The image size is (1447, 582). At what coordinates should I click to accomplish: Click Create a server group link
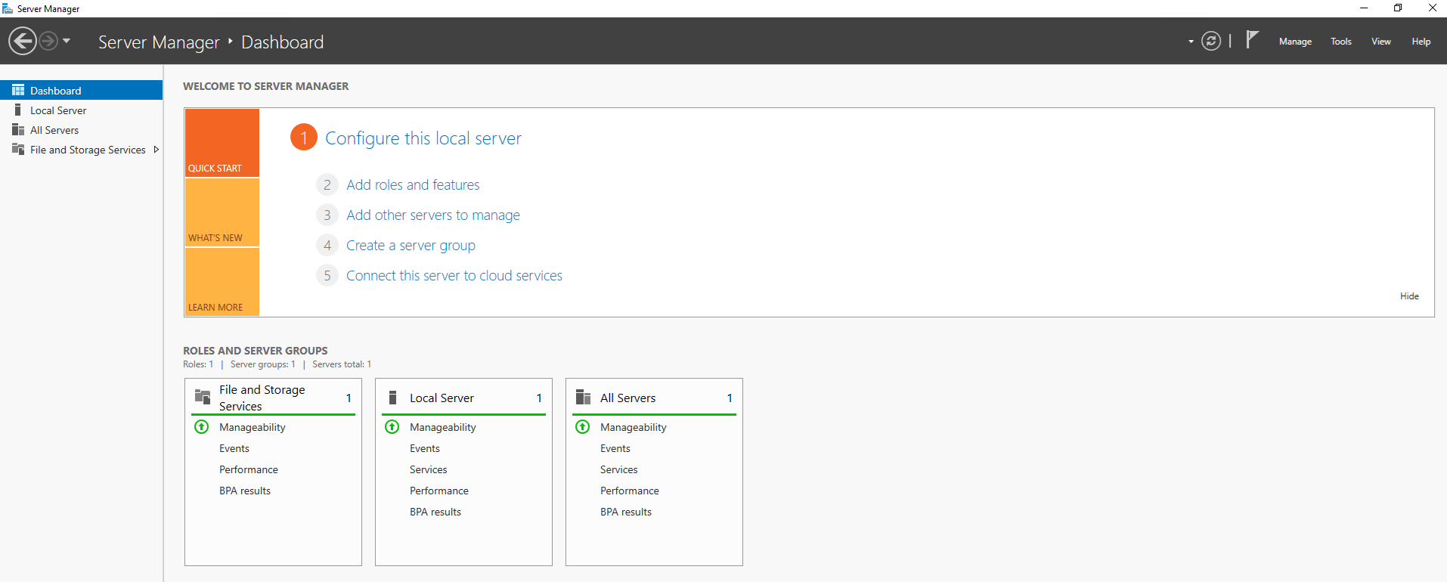tap(411, 246)
